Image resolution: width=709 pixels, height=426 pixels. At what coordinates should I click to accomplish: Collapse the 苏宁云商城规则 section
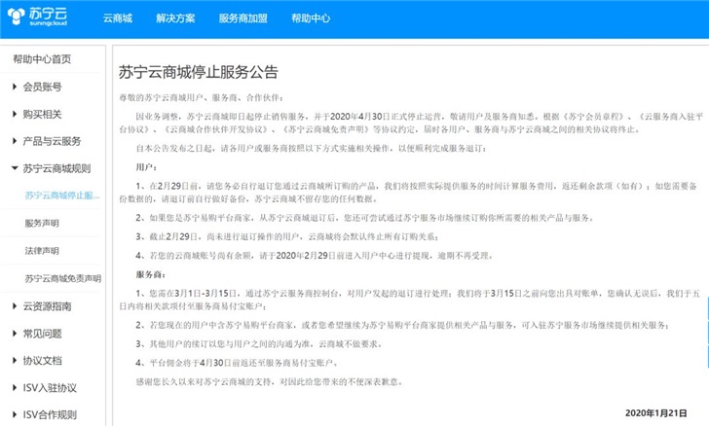(x=56, y=168)
